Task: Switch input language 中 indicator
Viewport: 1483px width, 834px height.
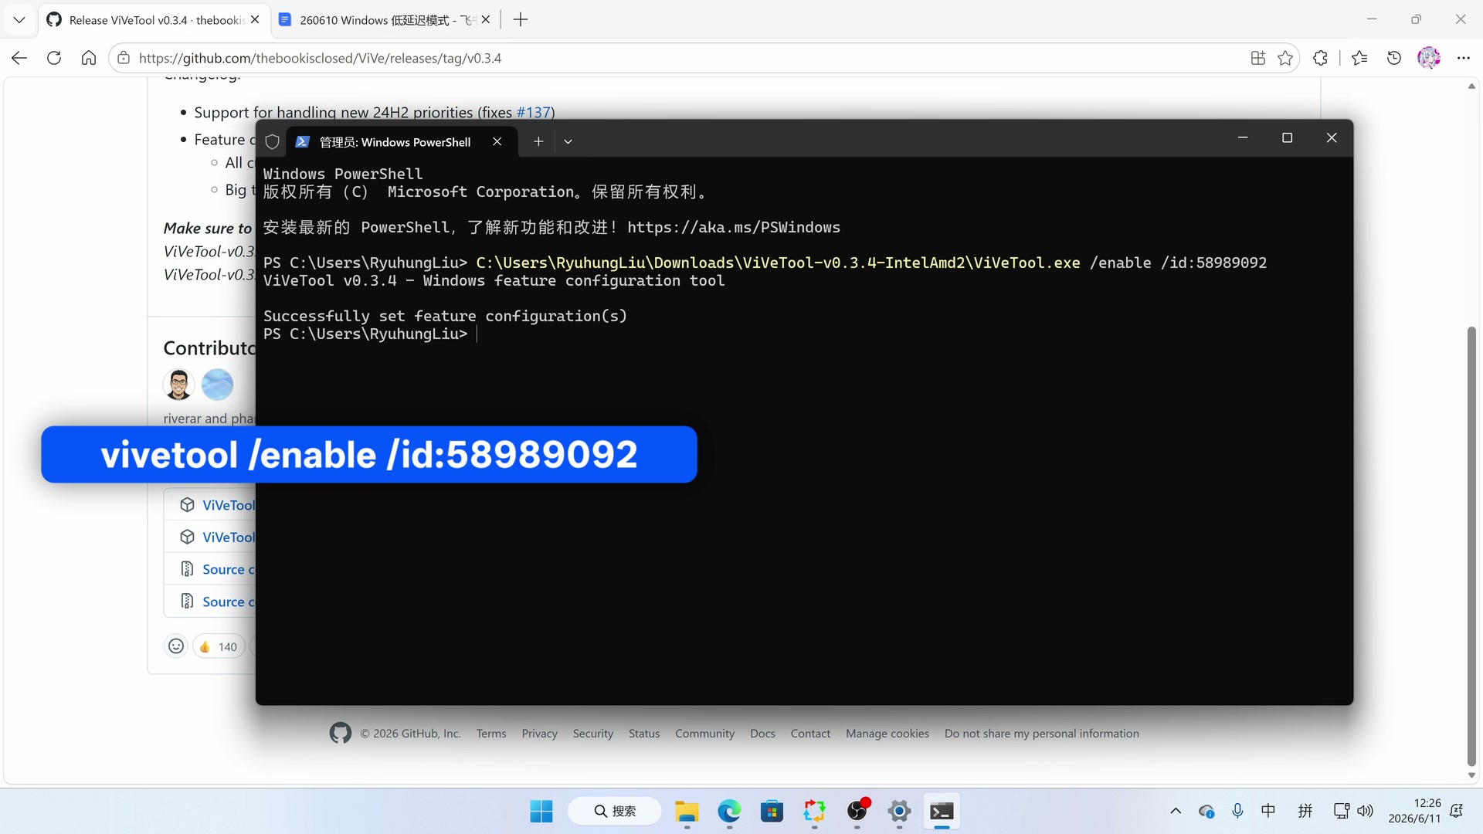Action: pyautogui.click(x=1268, y=811)
